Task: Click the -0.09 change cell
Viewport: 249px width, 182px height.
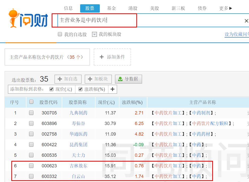Action: [138, 144]
